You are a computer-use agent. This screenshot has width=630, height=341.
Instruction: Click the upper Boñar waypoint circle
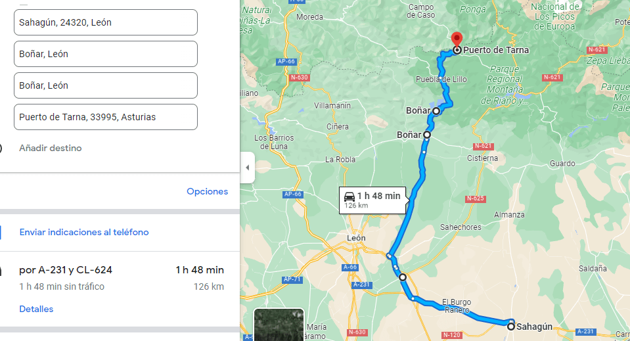point(436,110)
